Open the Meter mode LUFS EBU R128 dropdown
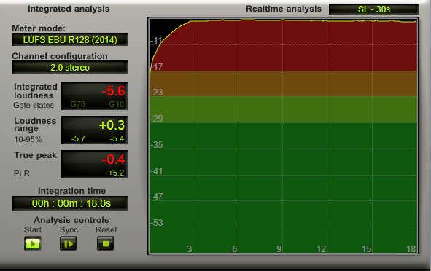 coord(70,39)
